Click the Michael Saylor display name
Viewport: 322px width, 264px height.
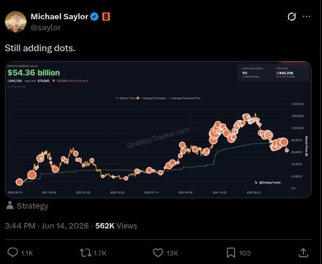[x=59, y=17]
